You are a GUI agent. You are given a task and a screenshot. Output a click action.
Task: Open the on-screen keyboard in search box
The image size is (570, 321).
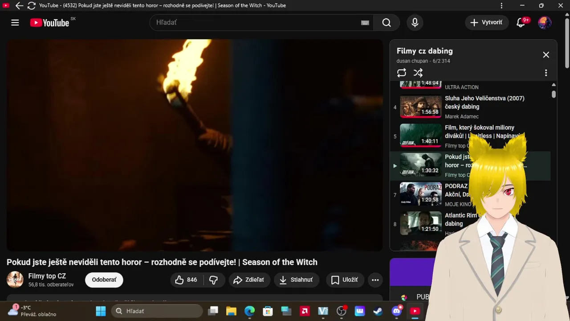(365, 23)
